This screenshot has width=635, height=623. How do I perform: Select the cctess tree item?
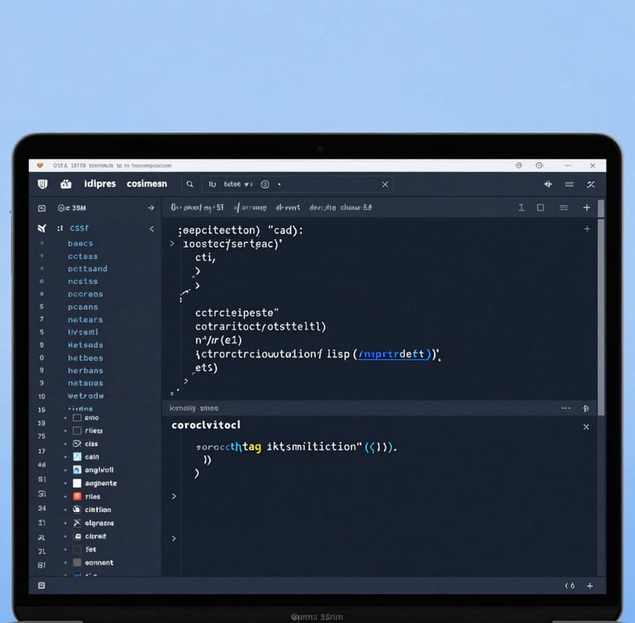83,256
